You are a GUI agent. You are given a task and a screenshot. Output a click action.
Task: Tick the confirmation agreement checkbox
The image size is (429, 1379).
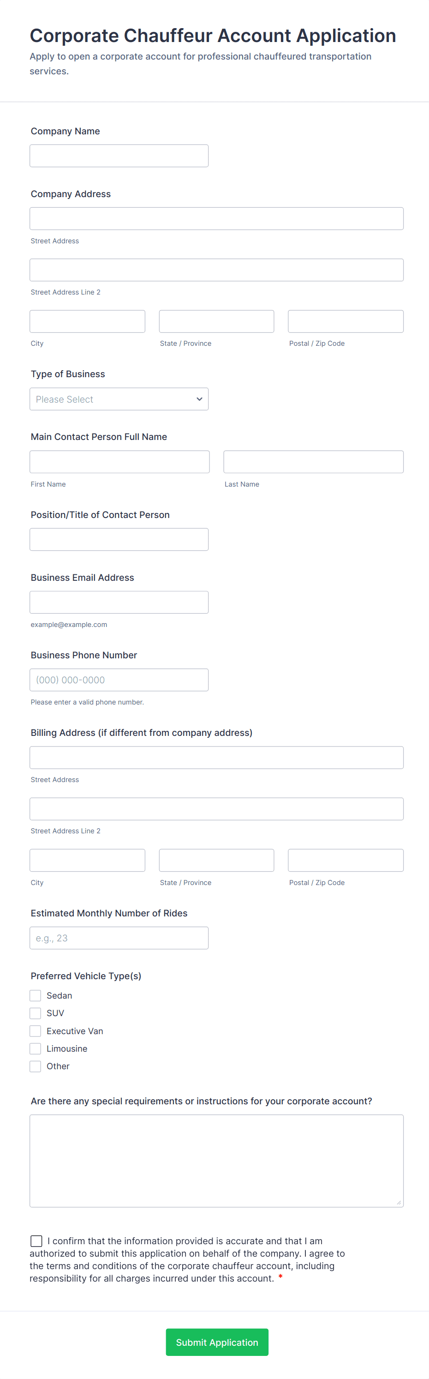coord(36,1240)
